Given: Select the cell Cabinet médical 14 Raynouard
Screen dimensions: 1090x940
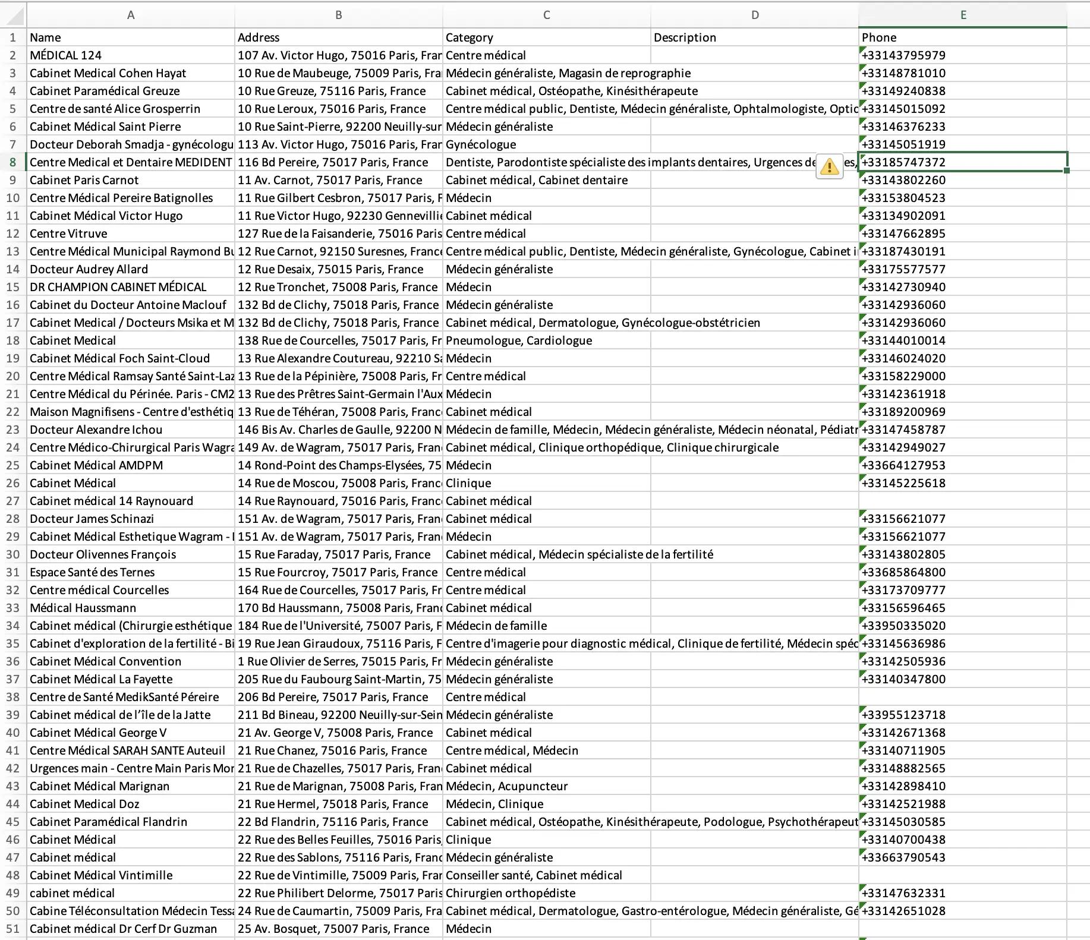Looking at the screenshot, I should click(x=131, y=501).
